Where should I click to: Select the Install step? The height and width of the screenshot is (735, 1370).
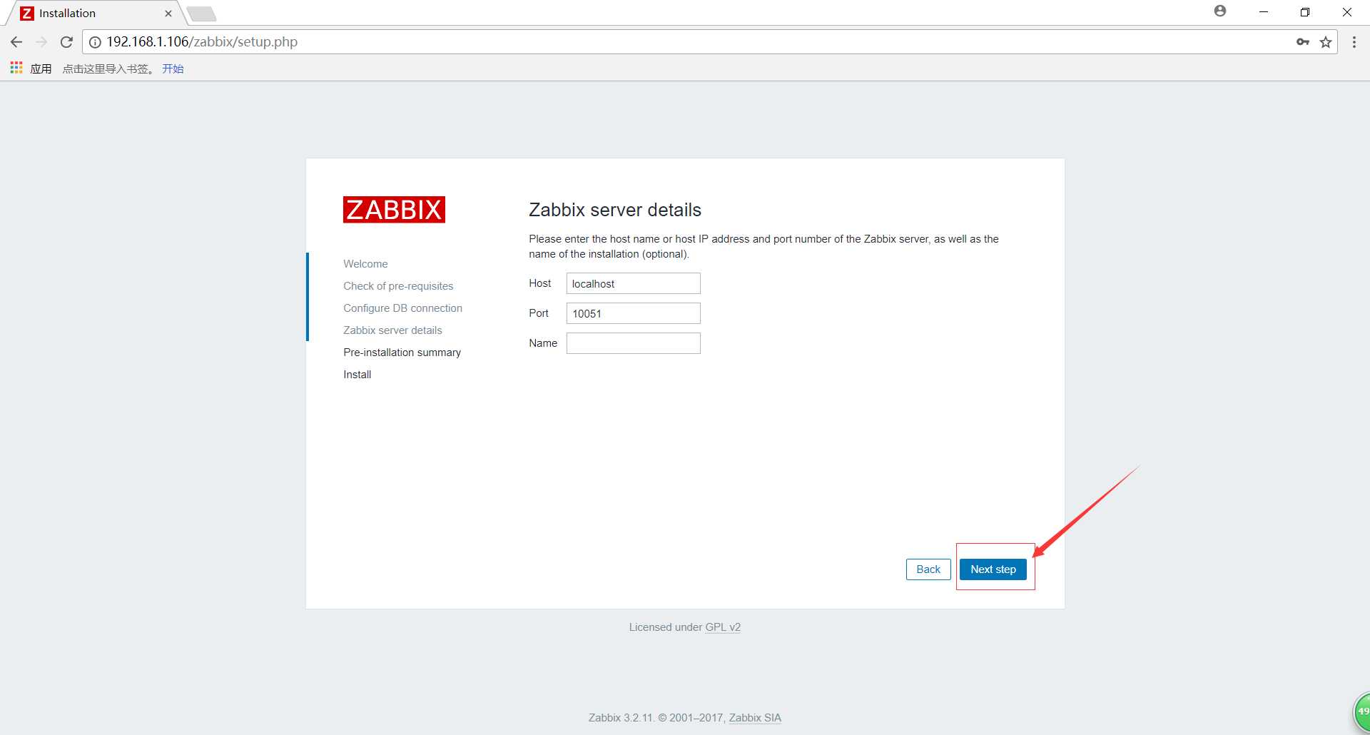357,375
